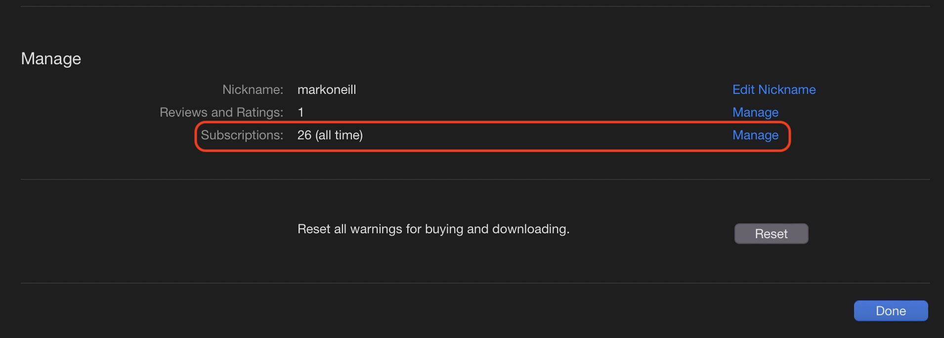Click the nickname value markoneill

(327, 89)
